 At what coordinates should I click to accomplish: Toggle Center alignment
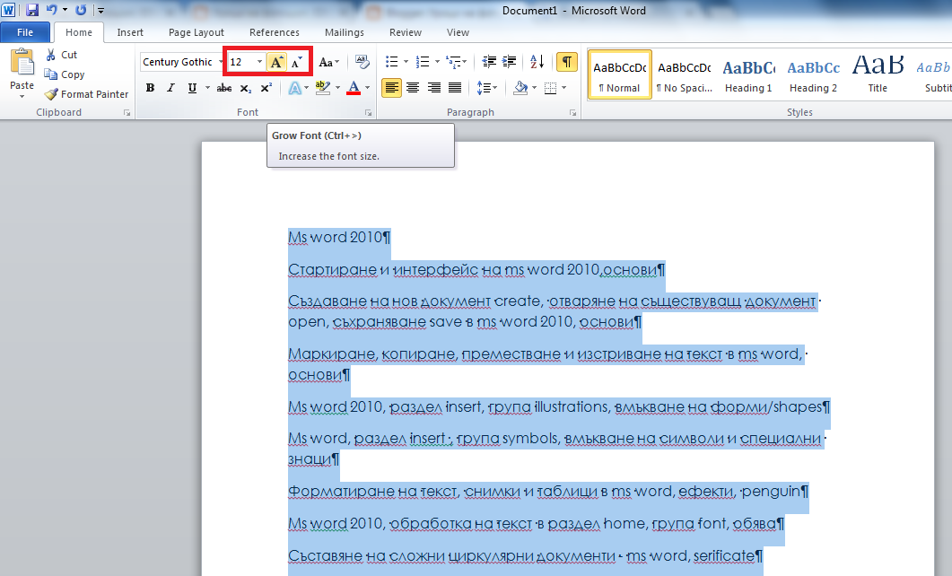[413, 89]
